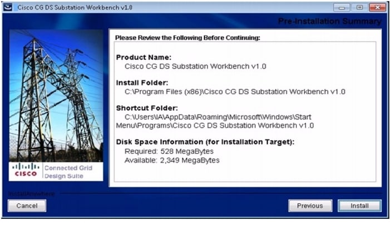Click the InstallAnywhere label
Image resolution: width=390 pixels, height=240 pixels.
coord(31,193)
